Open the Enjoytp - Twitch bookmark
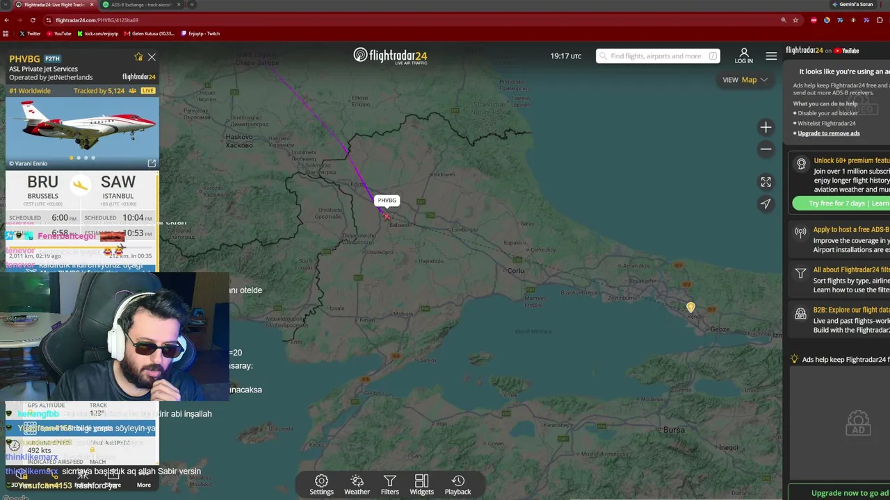Viewport: 890px width, 500px height. [x=200, y=33]
